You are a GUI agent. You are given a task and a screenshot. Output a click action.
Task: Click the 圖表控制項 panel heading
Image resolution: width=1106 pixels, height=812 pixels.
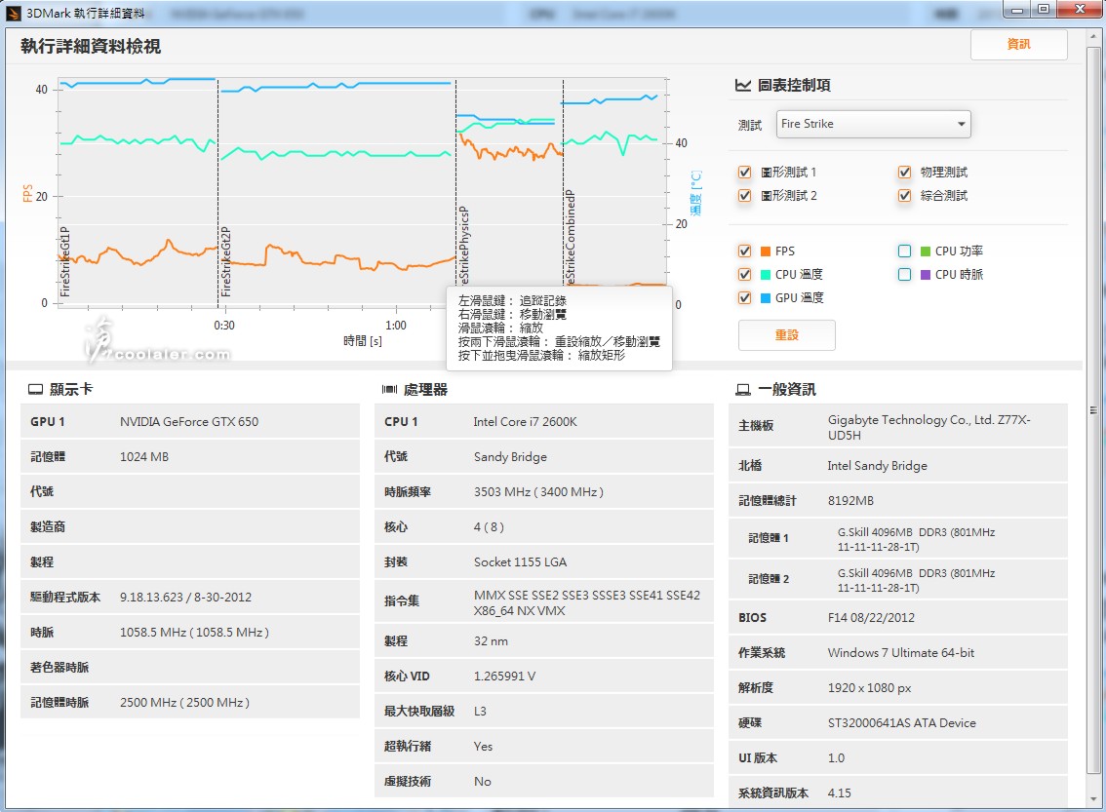click(x=794, y=85)
